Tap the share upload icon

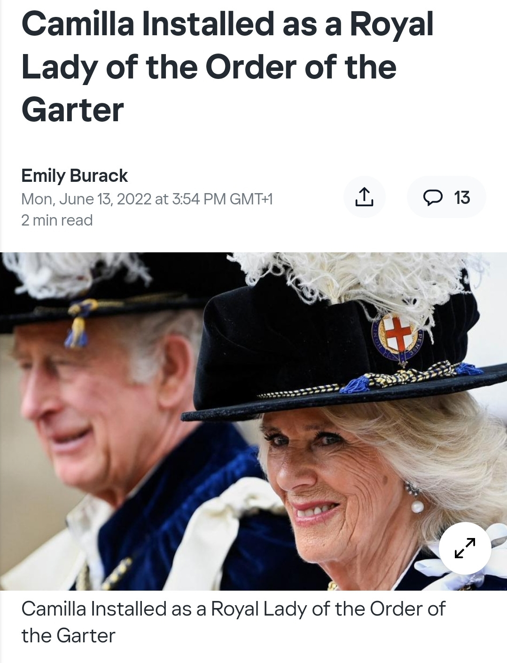pyautogui.click(x=364, y=197)
